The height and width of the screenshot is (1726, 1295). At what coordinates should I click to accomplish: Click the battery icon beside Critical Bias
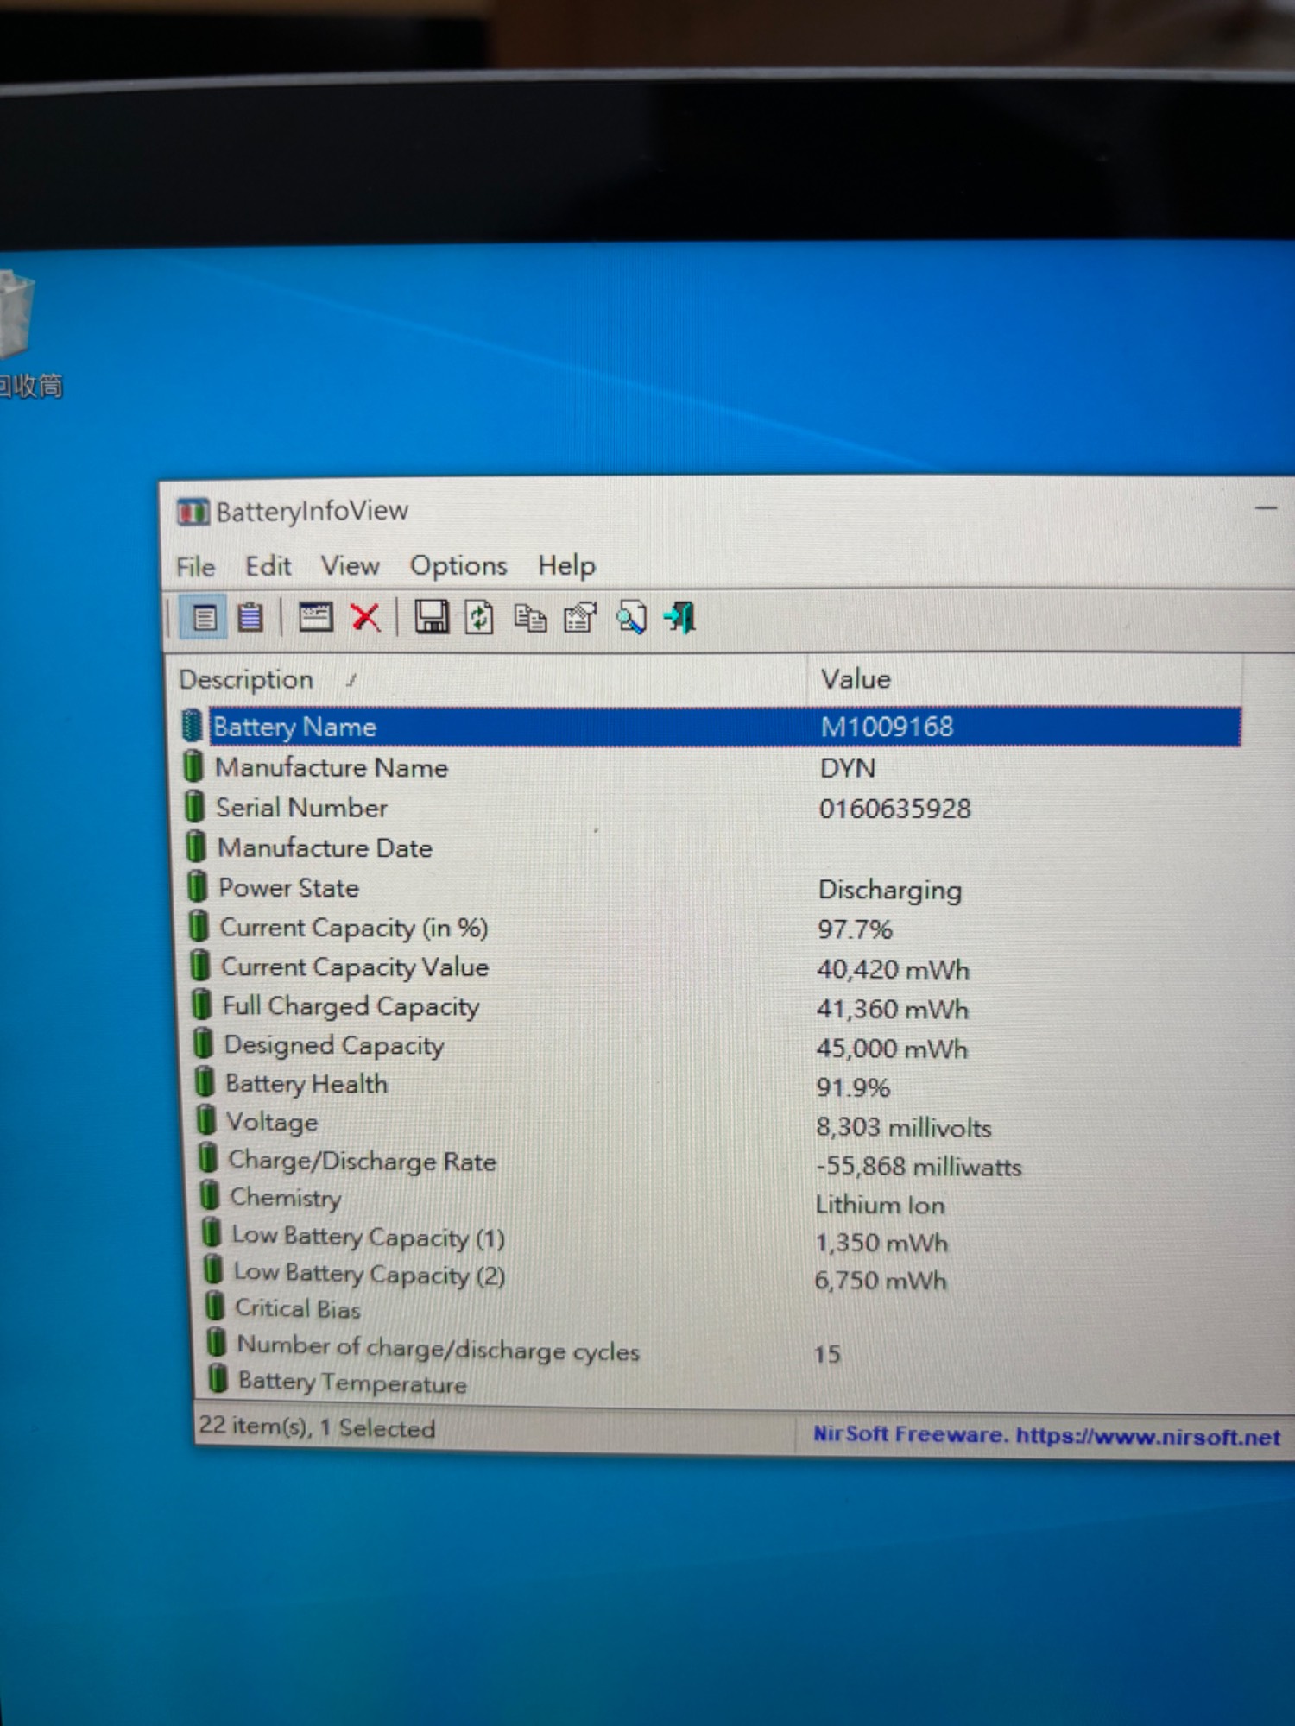click(x=215, y=1307)
